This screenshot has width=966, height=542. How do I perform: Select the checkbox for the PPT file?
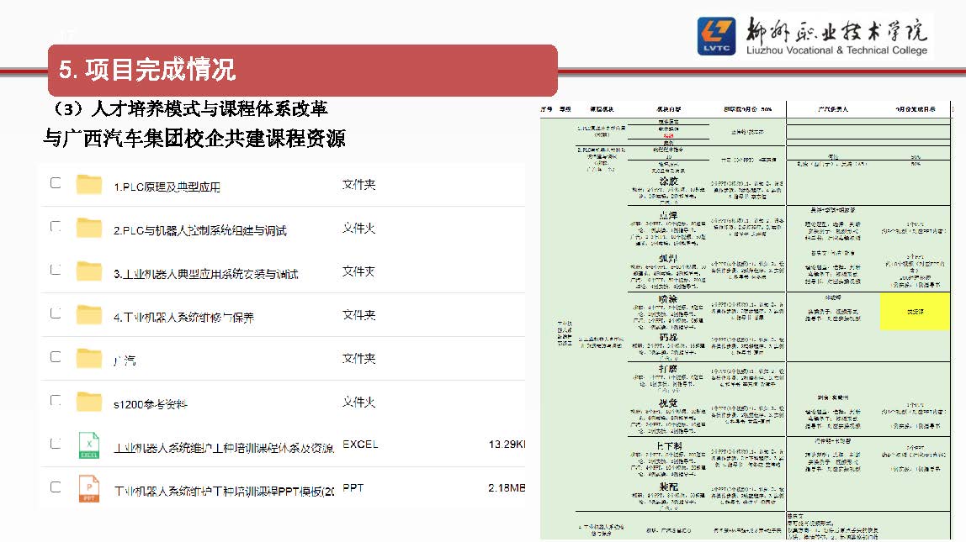tap(56, 487)
